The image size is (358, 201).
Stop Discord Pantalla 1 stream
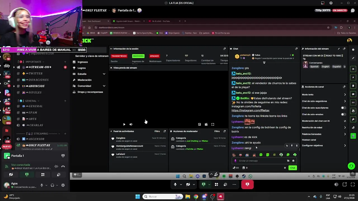[63, 156]
